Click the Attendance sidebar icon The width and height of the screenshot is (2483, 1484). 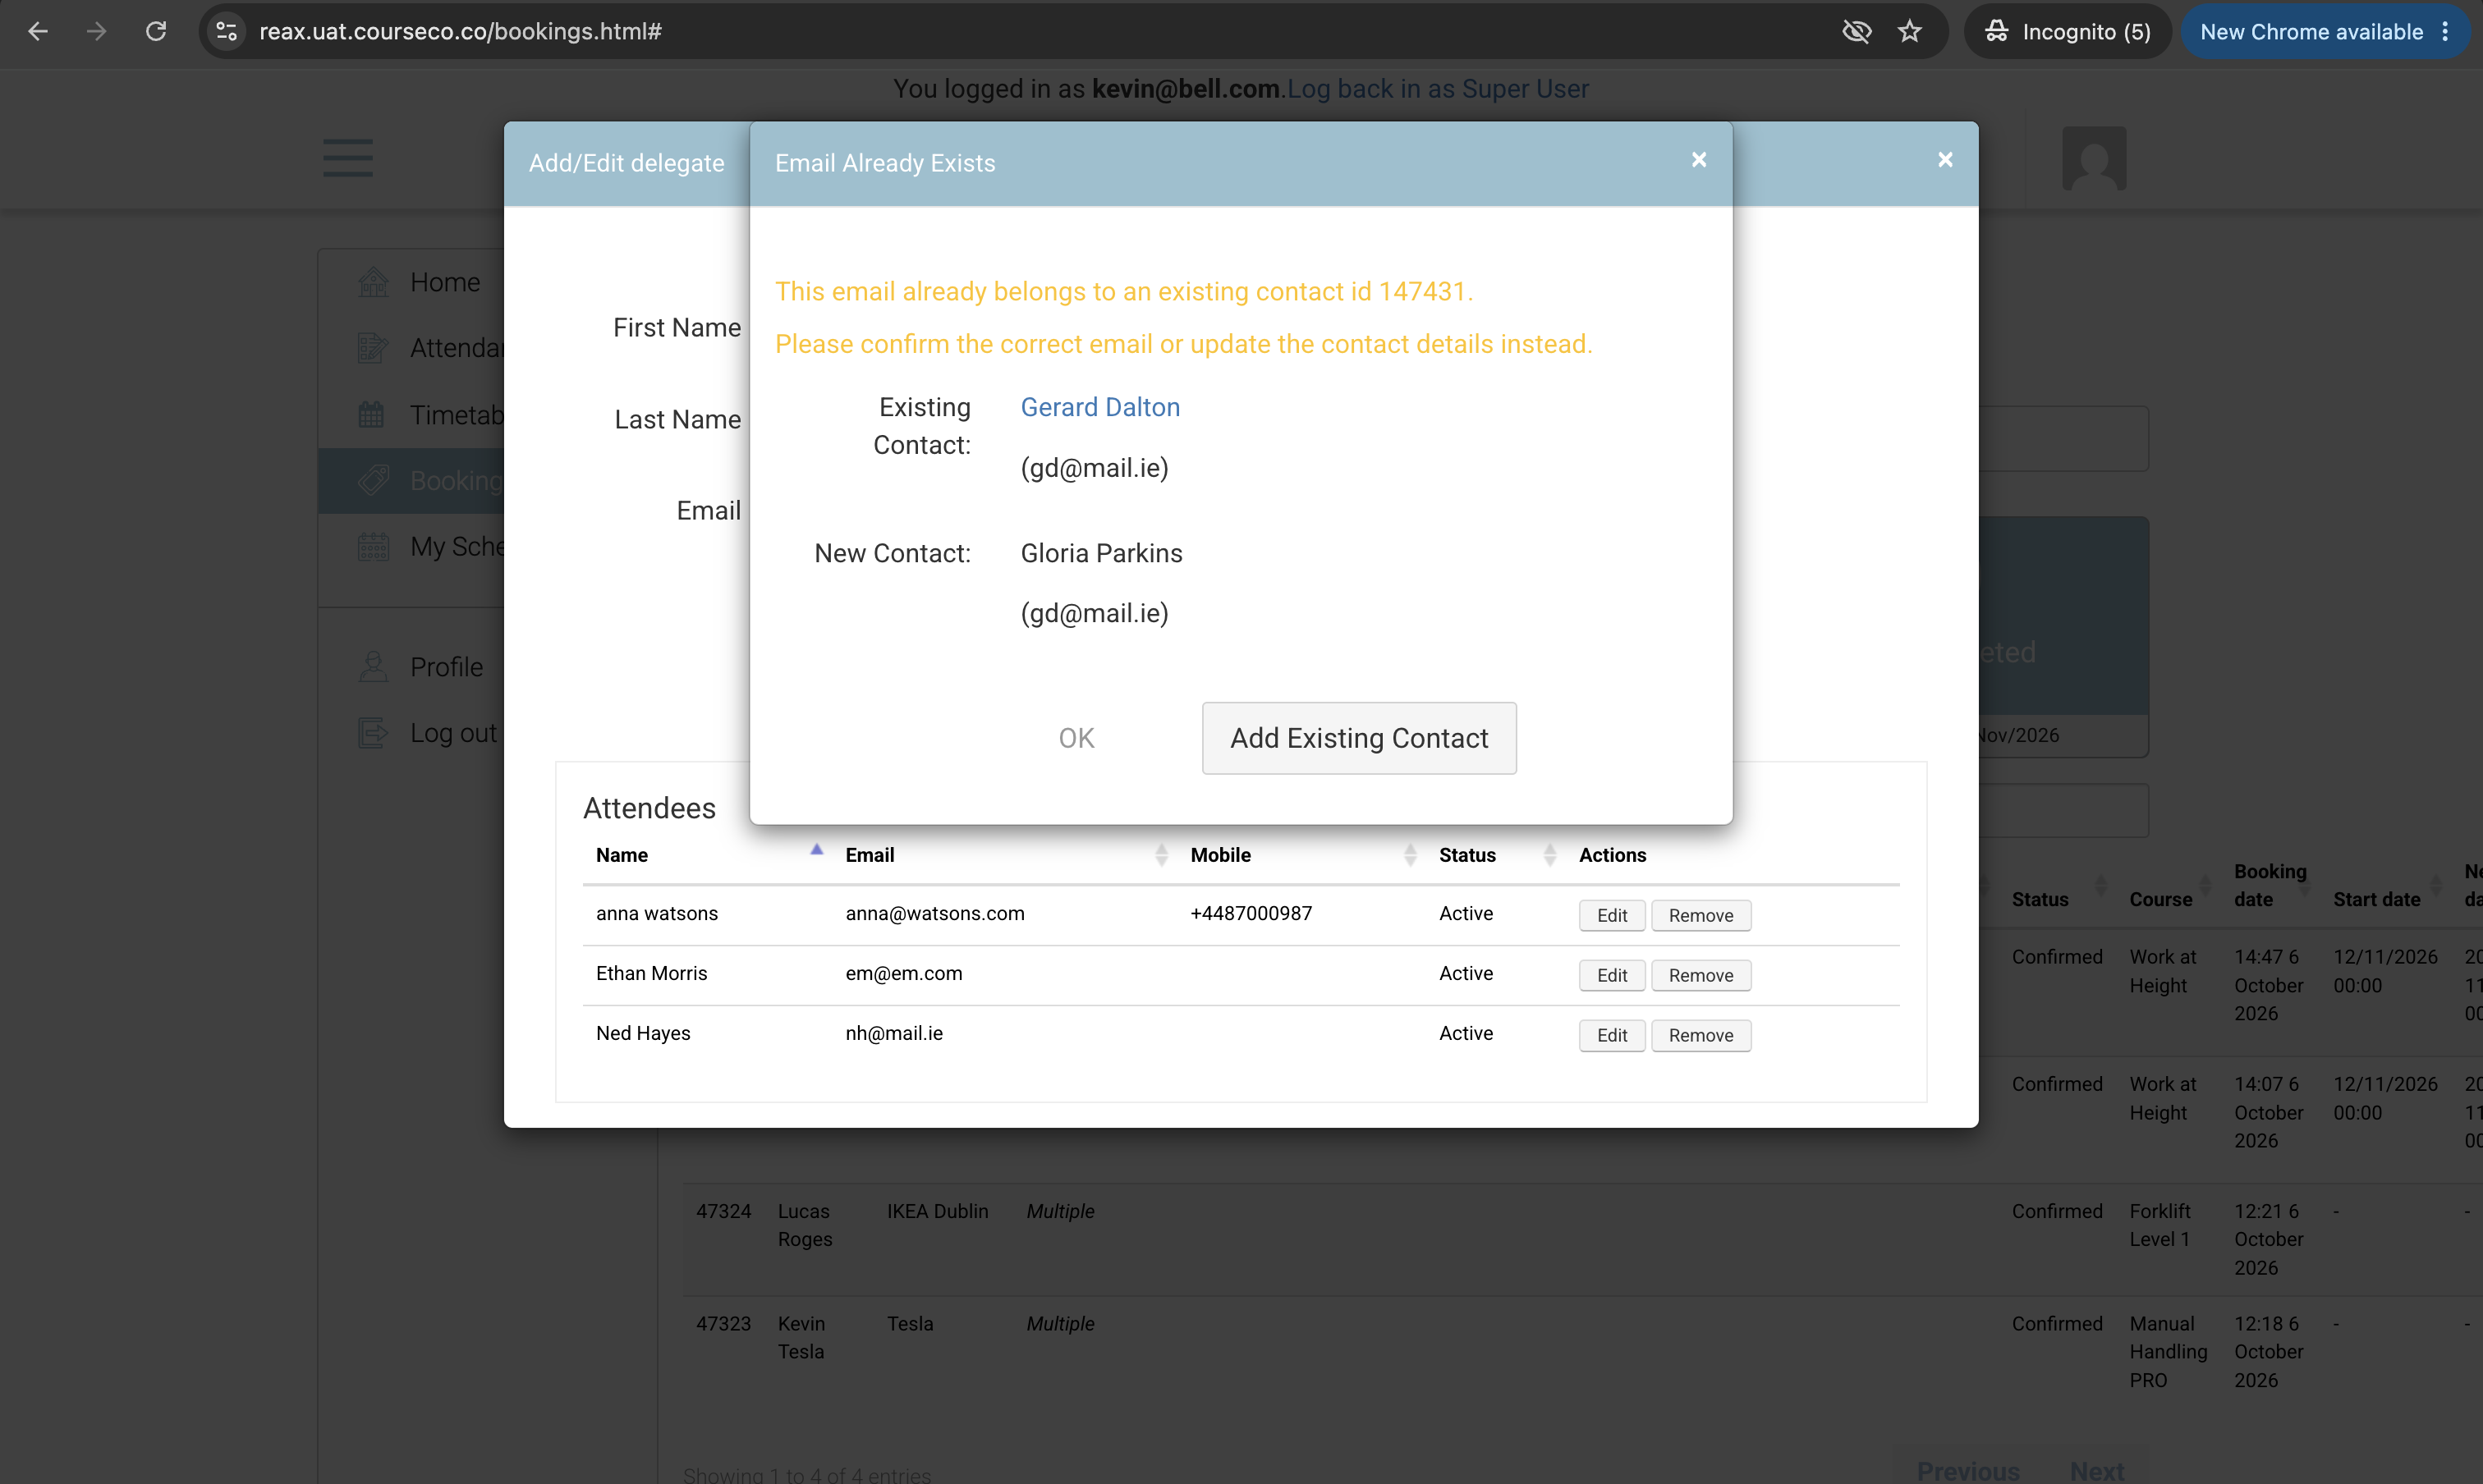(x=373, y=348)
